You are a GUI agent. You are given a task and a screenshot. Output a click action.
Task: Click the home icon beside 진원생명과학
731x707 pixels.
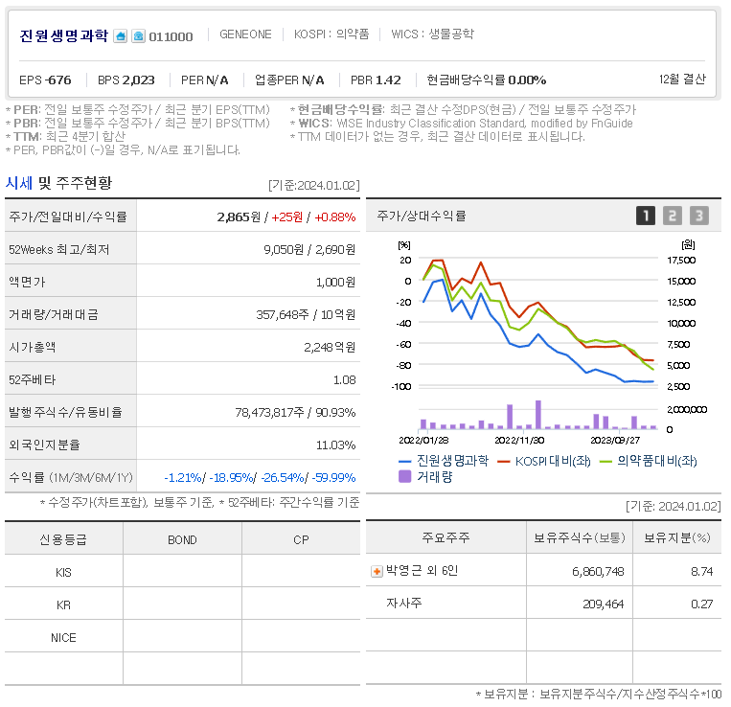[x=121, y=35]
